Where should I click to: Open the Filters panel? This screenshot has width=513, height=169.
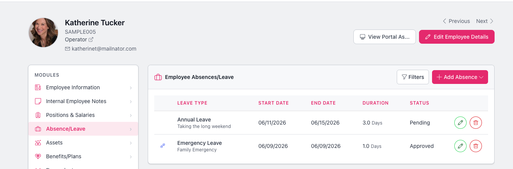[x=413, y=77]
